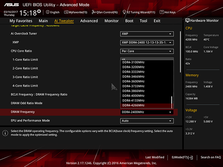Screen dimensions: 223x167
Task: Switch to EzMode(F7)
Action: point(182,157)
